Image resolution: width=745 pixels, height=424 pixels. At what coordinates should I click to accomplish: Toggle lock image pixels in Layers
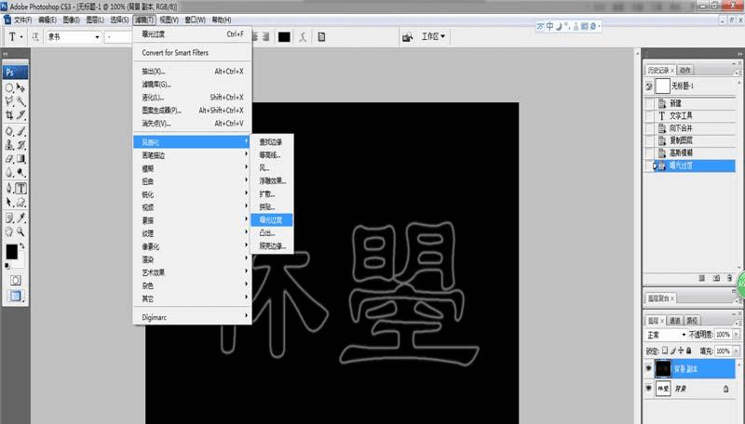tap(672, 351)
